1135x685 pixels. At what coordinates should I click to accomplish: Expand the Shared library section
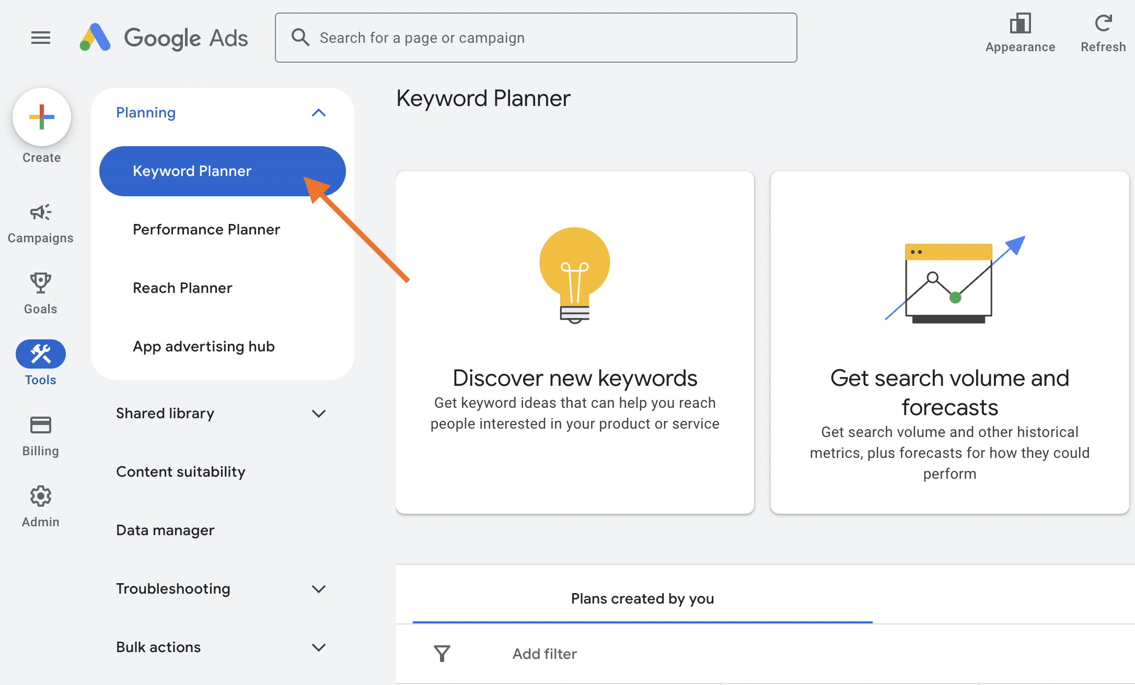pyautogui.click(x=319, y=413)
